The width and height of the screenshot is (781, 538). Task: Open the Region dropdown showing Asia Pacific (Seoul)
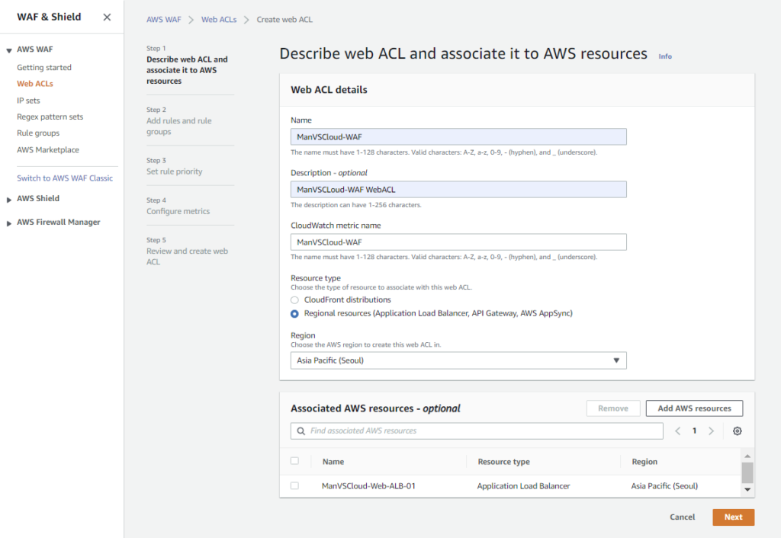click(458, 360)
